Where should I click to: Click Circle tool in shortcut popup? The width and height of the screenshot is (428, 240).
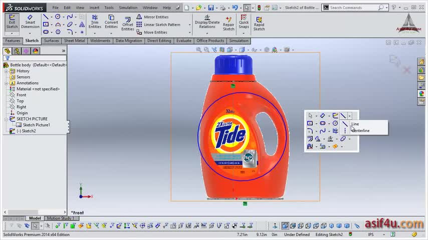click(x=335, y=123)
